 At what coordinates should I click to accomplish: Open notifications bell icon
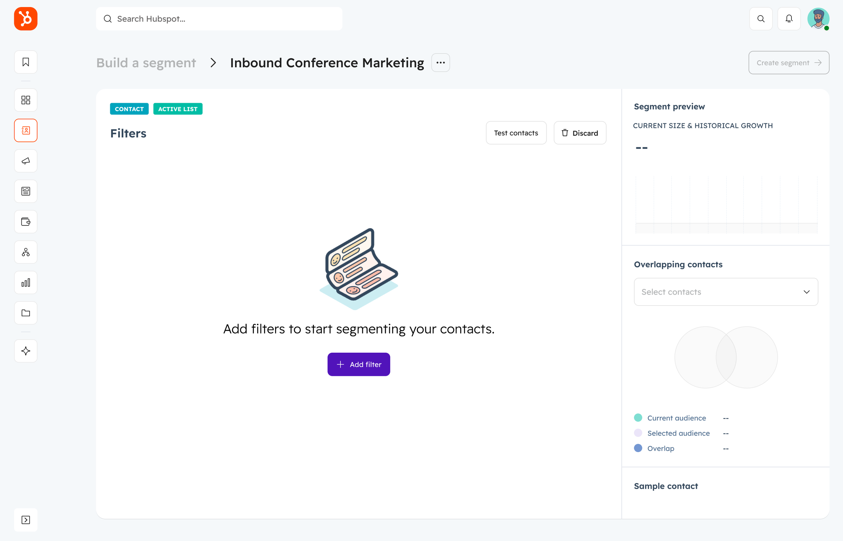pyautogui.click(x=789, y=19)
